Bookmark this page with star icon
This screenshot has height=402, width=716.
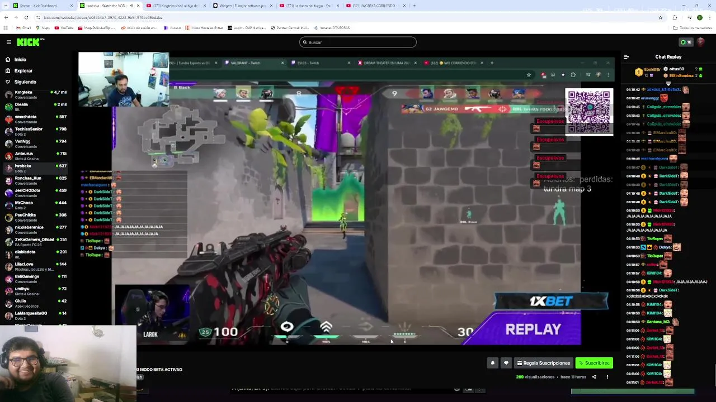click(x=661, y=17)
